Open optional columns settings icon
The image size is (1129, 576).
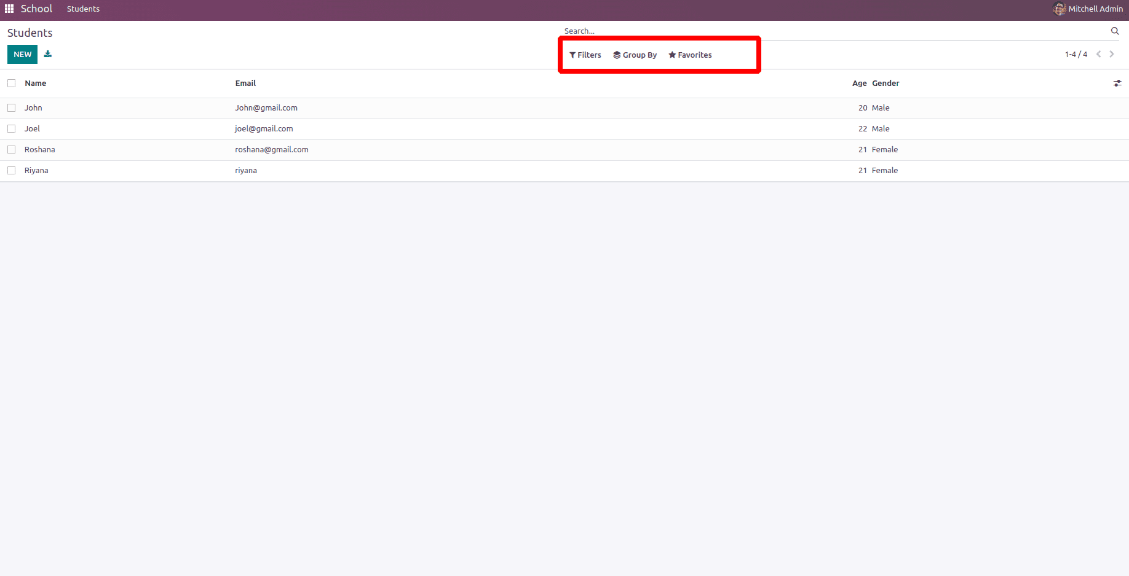click(x=1117, y=84)
